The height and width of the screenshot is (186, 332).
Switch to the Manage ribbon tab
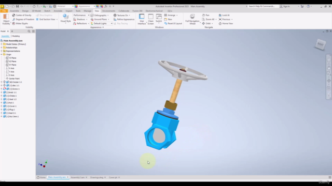point(88,11)
